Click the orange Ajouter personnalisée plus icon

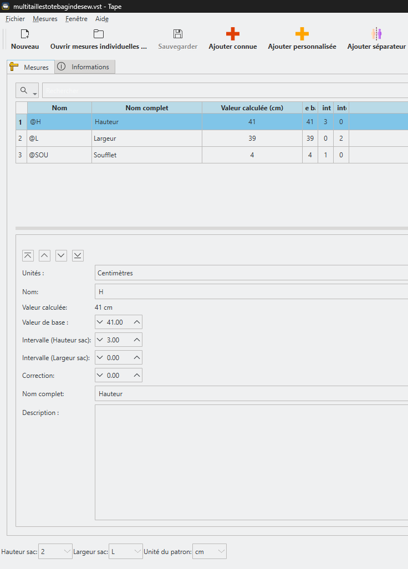(302, 34)
